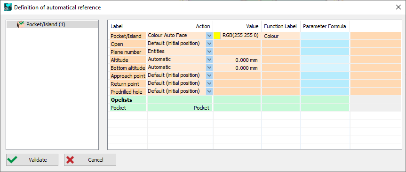Open the Plane number Entities dropdown

click(209, 52)
